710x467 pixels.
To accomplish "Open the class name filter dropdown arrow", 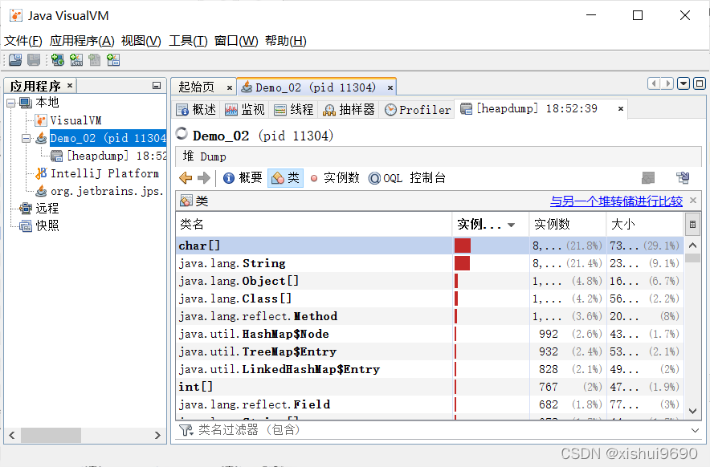I will point(695,430).
